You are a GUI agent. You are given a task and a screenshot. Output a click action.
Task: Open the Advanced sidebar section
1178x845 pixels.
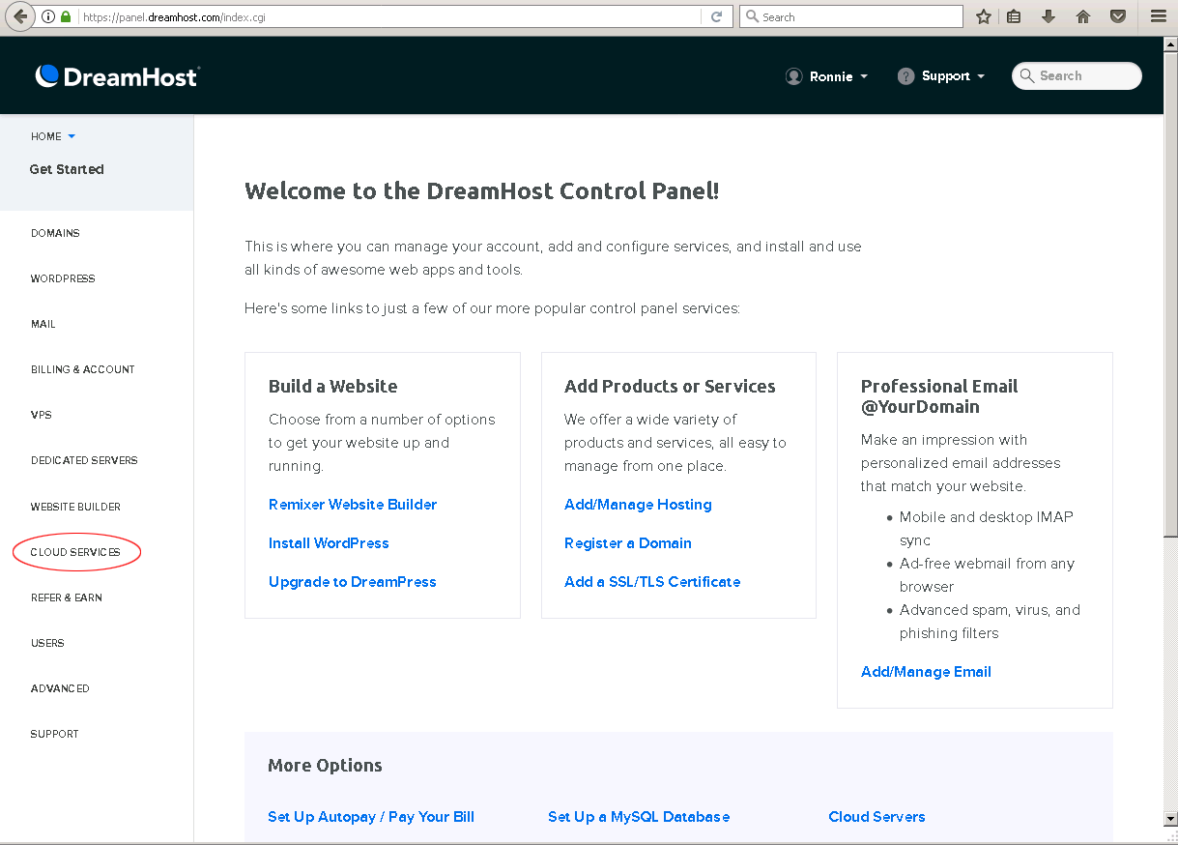[60, 688]
